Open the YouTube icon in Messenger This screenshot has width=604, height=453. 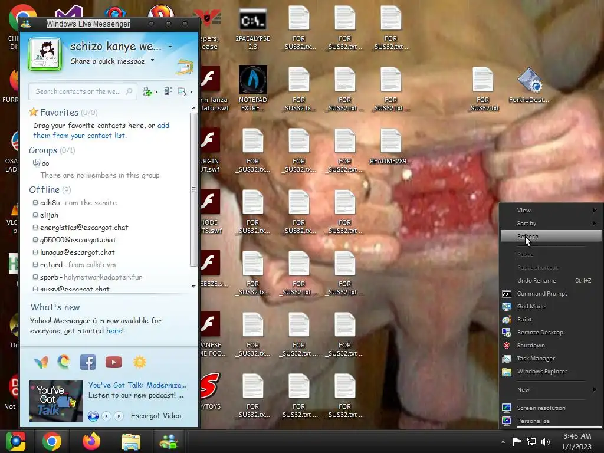click(x=114, y=362)
